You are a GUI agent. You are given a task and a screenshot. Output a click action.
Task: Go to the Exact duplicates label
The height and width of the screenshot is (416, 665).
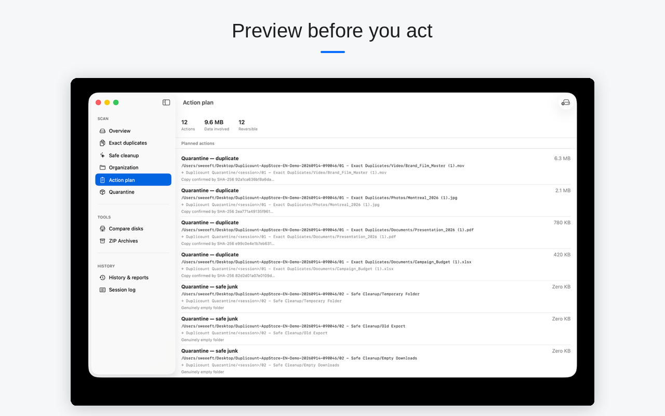[128, 143]
